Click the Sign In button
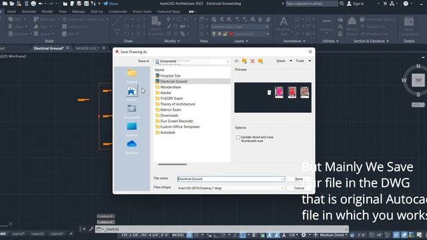Image resolution: width=427 pixels, height=240 pixels. (x=356, y=3)
